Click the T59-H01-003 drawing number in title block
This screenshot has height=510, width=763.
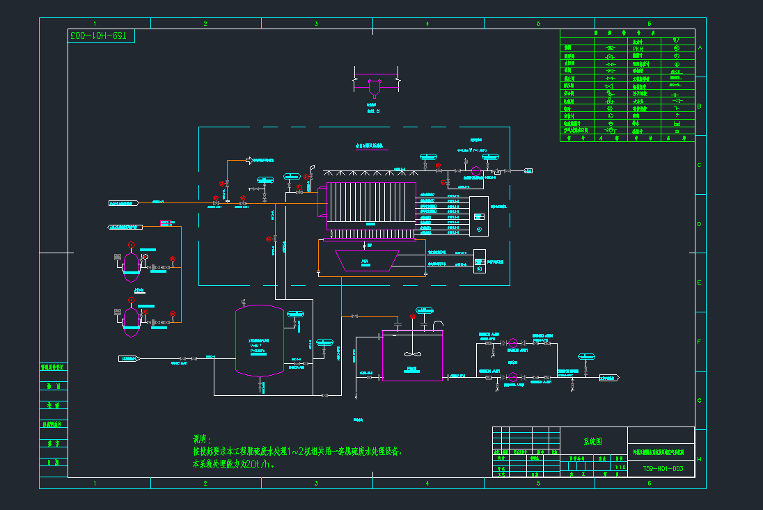pos(662,469)
